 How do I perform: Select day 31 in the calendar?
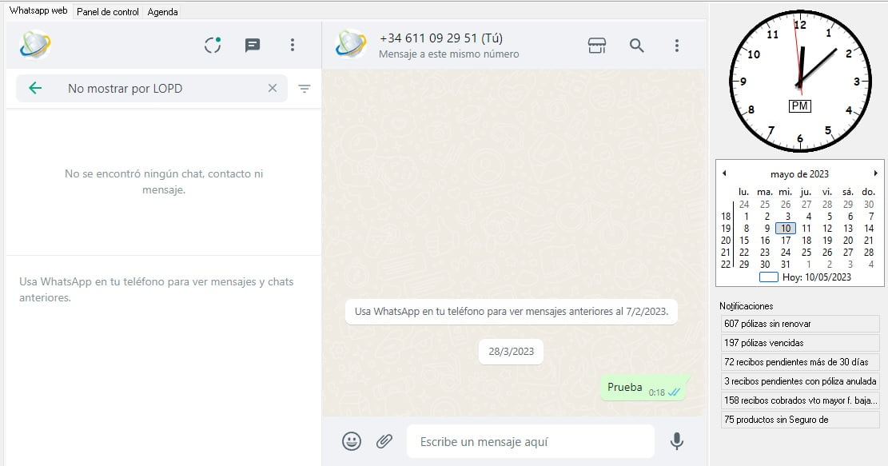(786, 264)
